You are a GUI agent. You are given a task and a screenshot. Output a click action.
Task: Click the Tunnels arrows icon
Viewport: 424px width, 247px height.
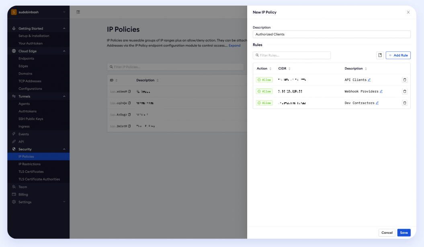coord(14,96)
